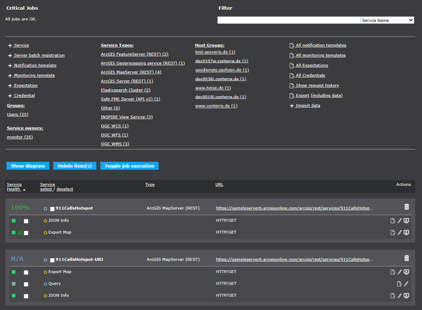The height and width of the screenshot is (310, 422).
Task: Click trash icon for 911CallsHotspot-URI service
Action: (x=407, y=258)
